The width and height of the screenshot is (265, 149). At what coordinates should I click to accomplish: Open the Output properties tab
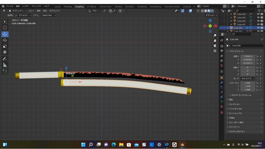coord(222,51)
